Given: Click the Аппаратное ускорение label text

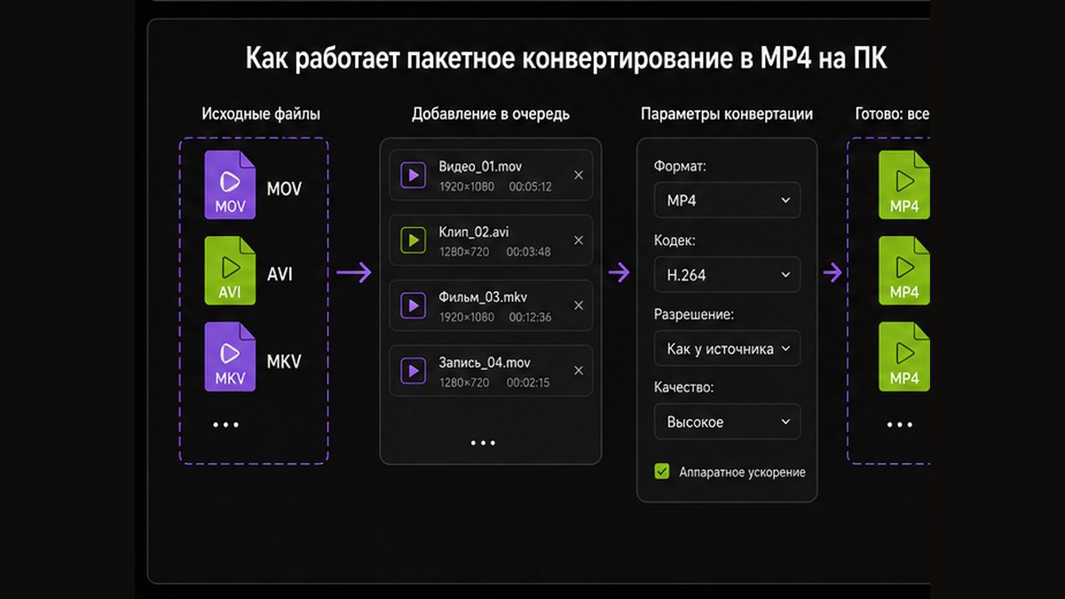Looking at the screenshot, I should [x=743, y=472].
